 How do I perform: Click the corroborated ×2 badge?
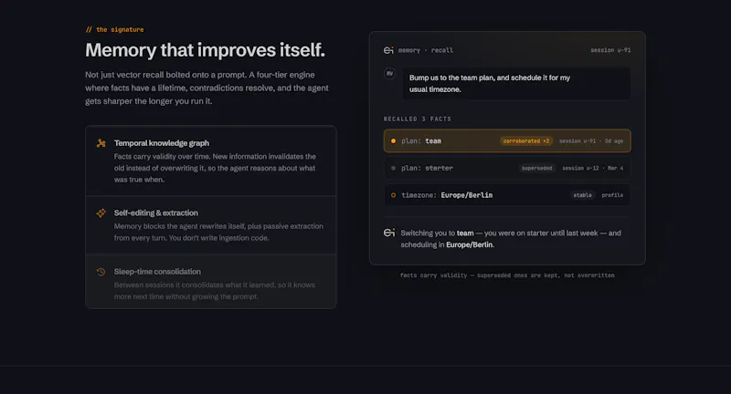526,141
